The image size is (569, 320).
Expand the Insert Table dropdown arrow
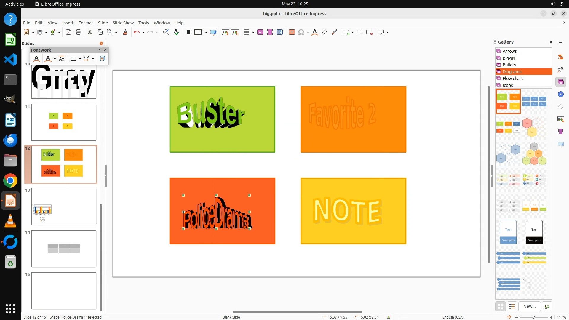253,32
